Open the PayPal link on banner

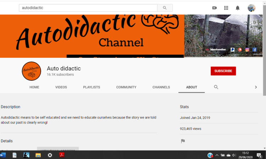[x=233, y=50]
